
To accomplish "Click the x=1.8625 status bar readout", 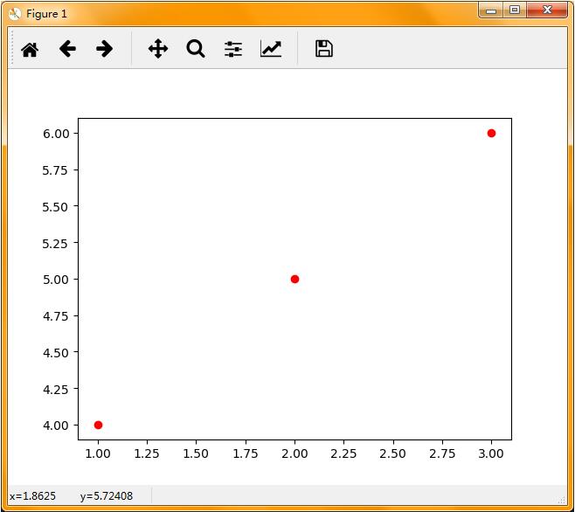I will click(x=32, y=496).
